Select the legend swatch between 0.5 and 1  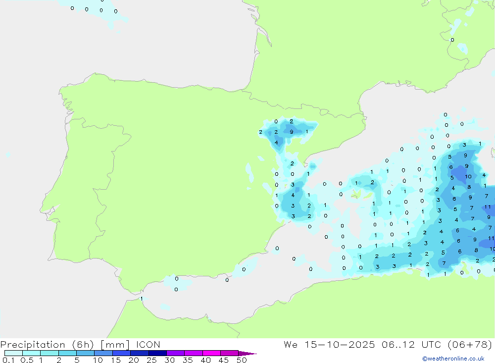tap(32, 353)
